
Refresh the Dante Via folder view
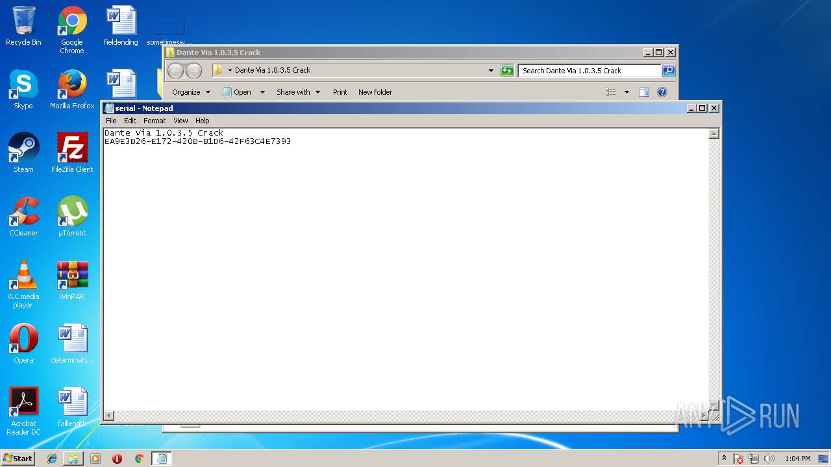[507, 71]
